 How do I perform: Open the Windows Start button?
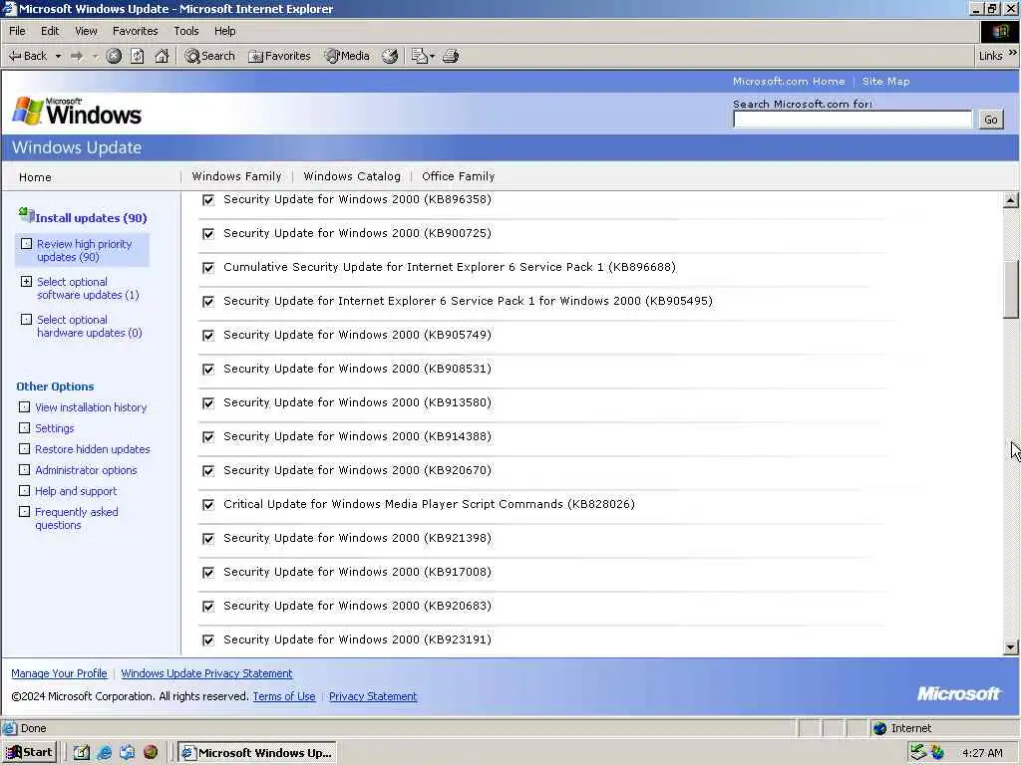[x=29, y=753]
